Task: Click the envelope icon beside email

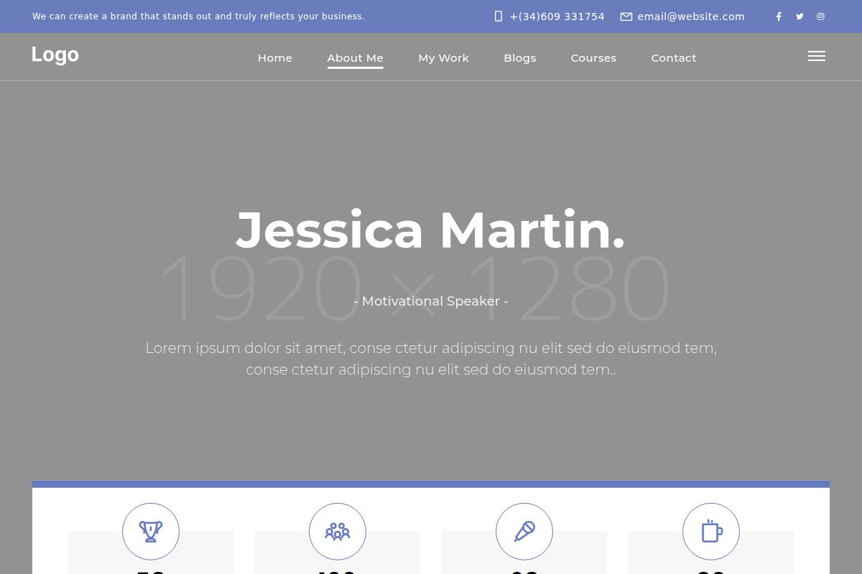Action: (626, 17)
